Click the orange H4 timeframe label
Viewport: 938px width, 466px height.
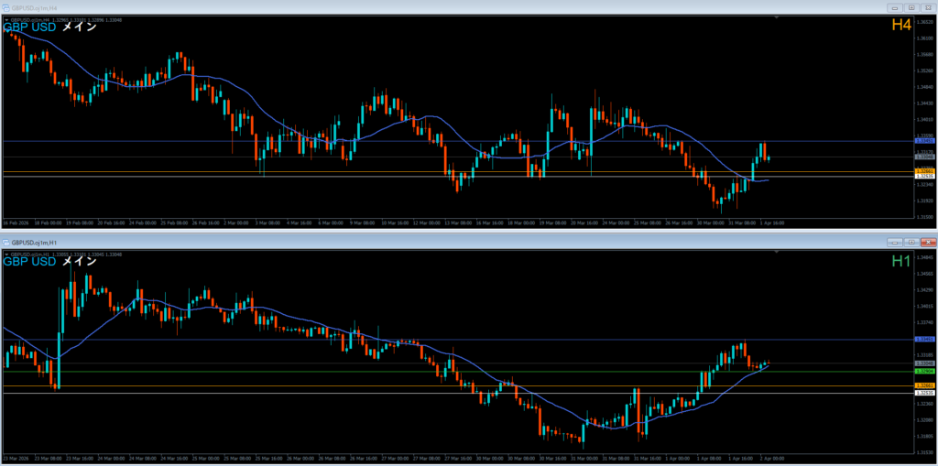point(901,25)
